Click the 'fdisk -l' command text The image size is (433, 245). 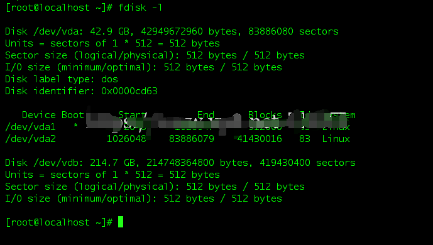140,8
